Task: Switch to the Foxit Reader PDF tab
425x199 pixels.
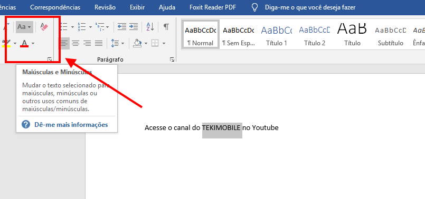Action: (x=213, y=7)
